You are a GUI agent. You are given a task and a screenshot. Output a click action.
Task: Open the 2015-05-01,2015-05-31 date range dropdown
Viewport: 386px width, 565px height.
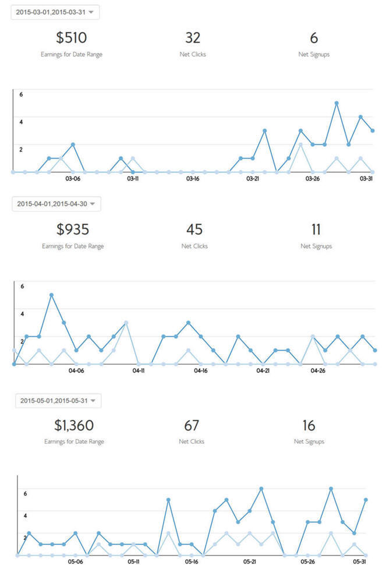[x=57, y=401]
